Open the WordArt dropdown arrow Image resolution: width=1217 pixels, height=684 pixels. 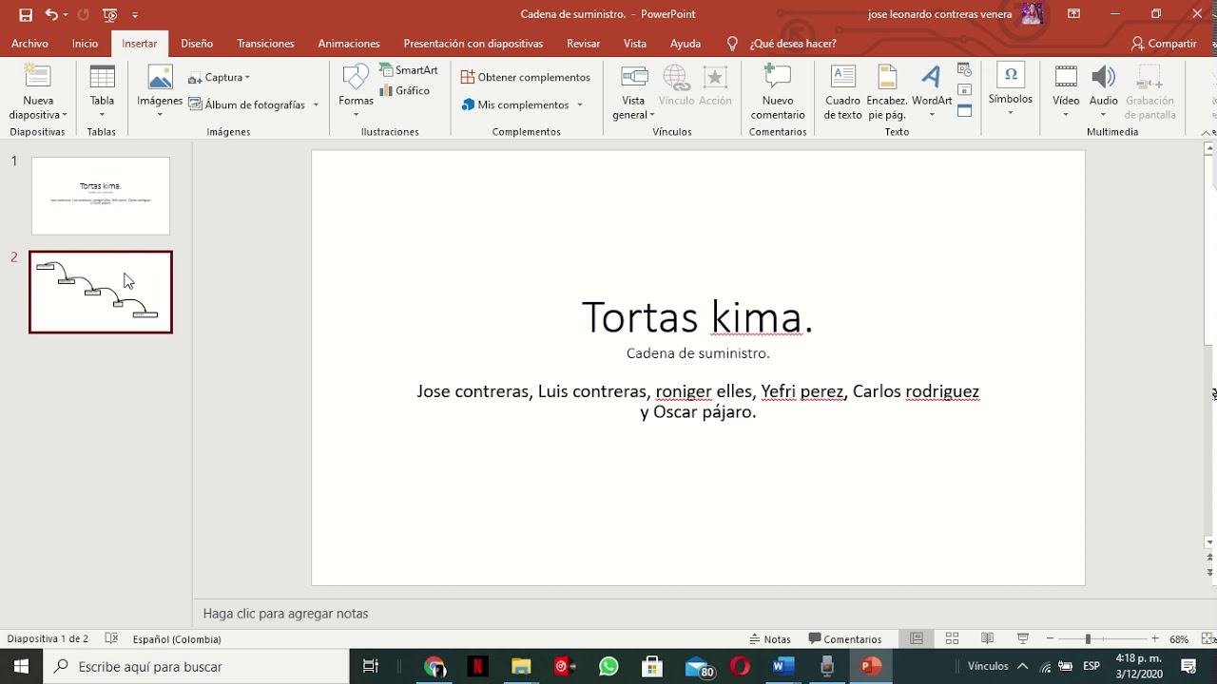(x=932, y=115)
